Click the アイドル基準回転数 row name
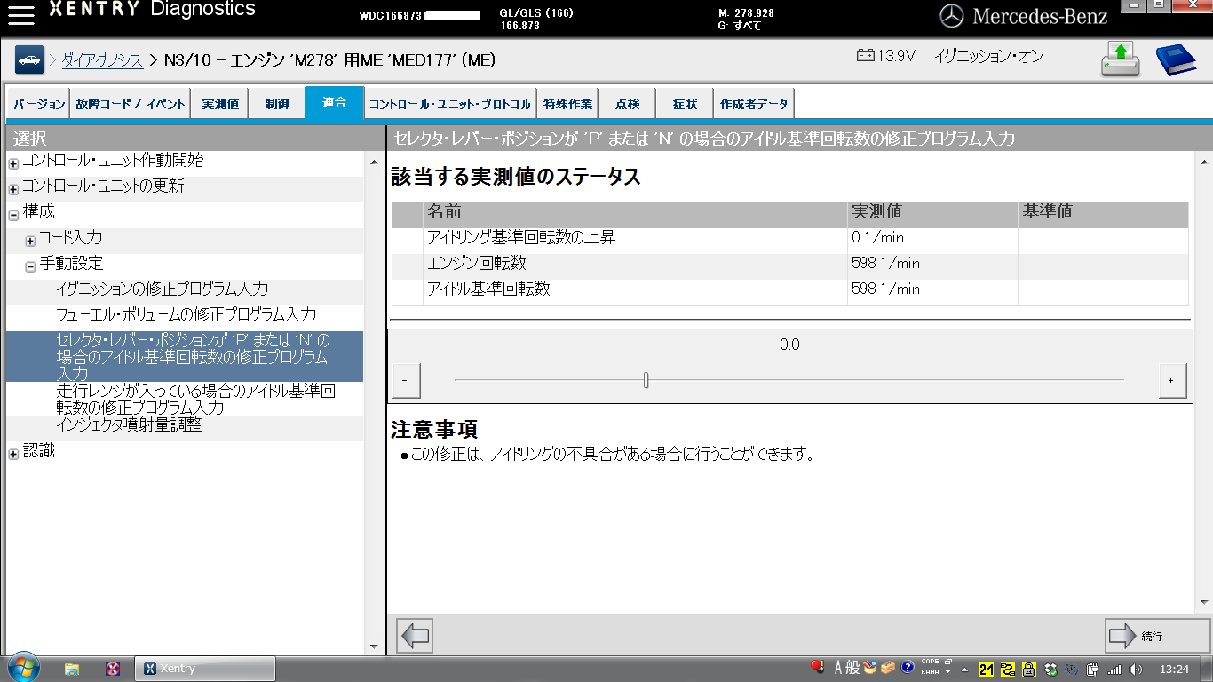The image size is (1213, 682). click(488, 289)
